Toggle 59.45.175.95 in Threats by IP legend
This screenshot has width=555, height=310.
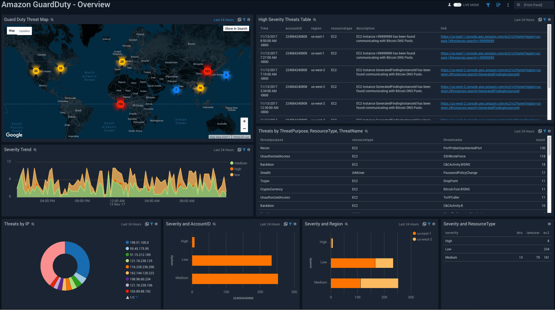pos(137,249)
